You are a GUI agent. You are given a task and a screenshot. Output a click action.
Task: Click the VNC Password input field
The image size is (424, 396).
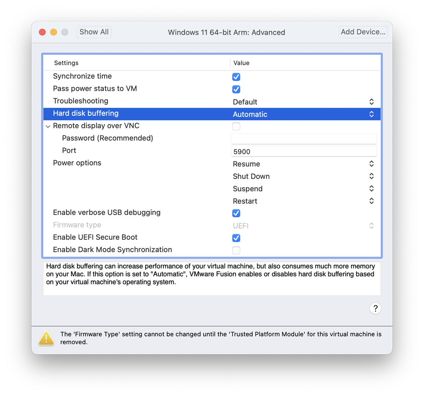(x=304, y=138)
